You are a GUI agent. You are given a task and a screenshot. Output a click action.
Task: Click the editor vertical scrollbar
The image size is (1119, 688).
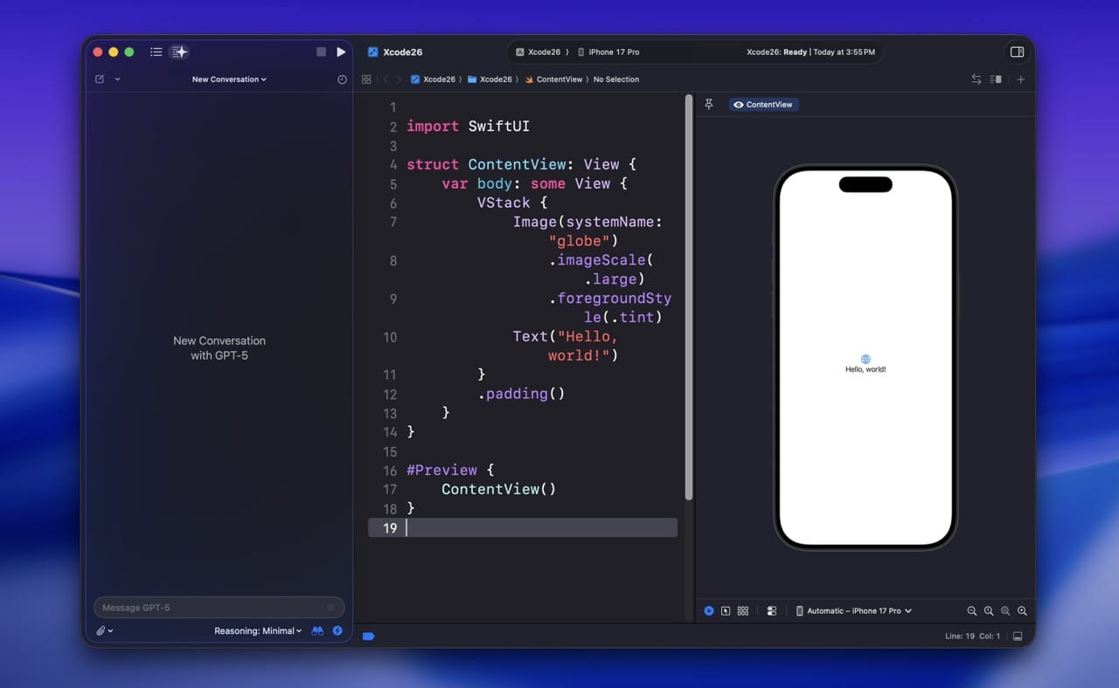point(689,297)
